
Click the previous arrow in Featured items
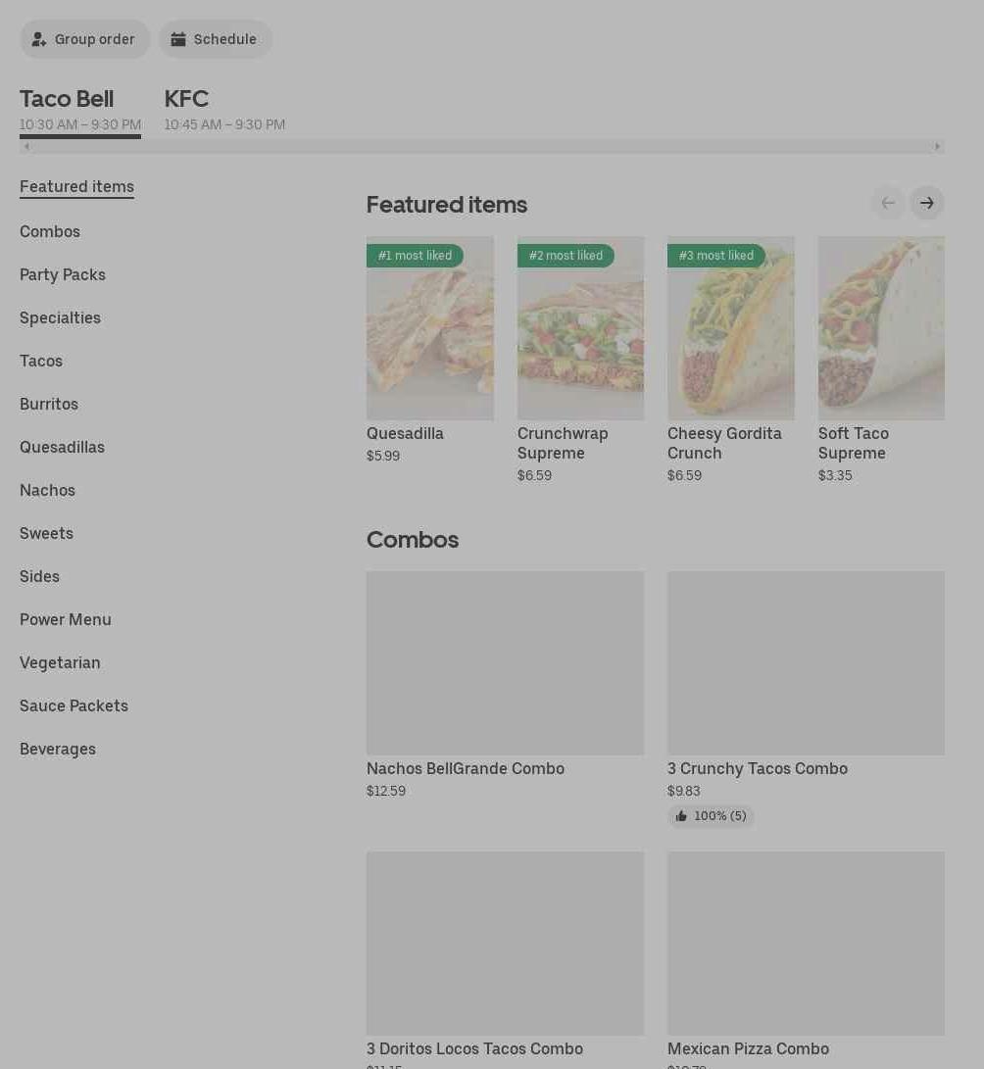coord(888,203)
